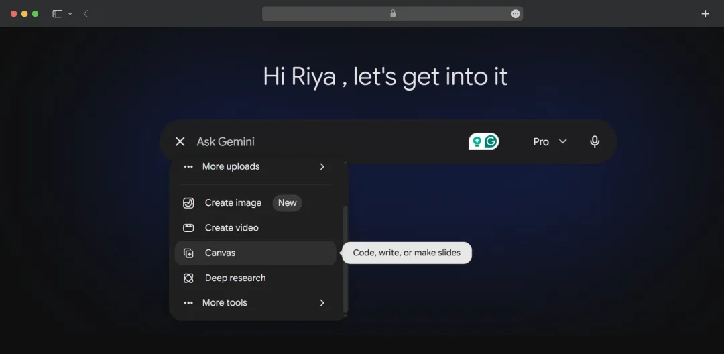
Task: Click tooltip text Code, write, or make slides
Action: (x=407, y=253)
